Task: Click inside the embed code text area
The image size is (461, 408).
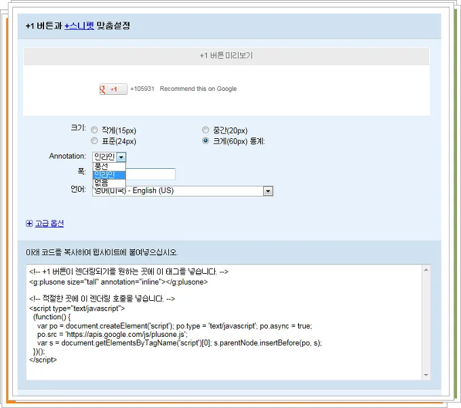Action: 225,322
